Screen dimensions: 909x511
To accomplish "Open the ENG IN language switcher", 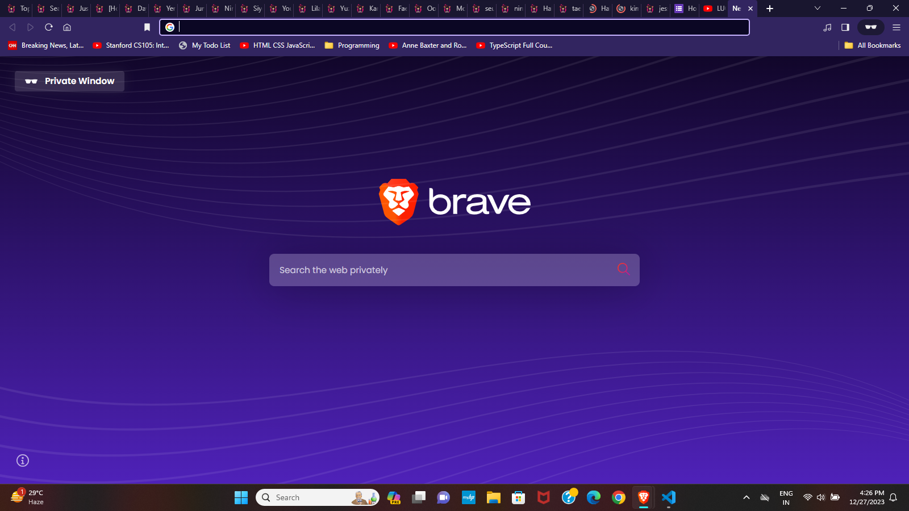I will [x=786, y=497].
